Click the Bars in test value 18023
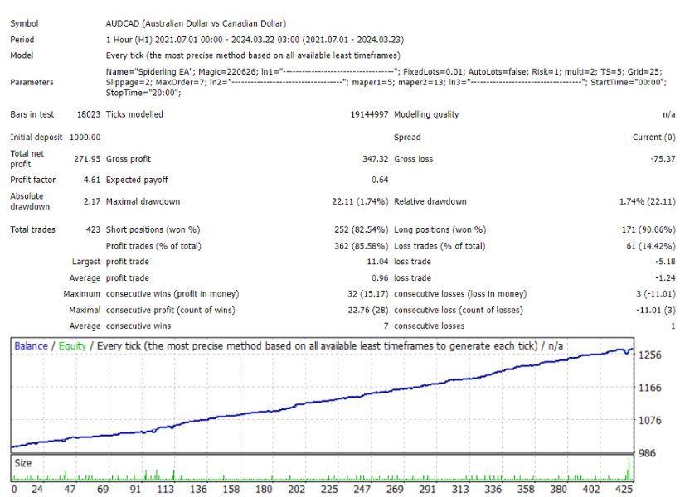This screenshot has width=680, height=497. [x=89, y=114]
